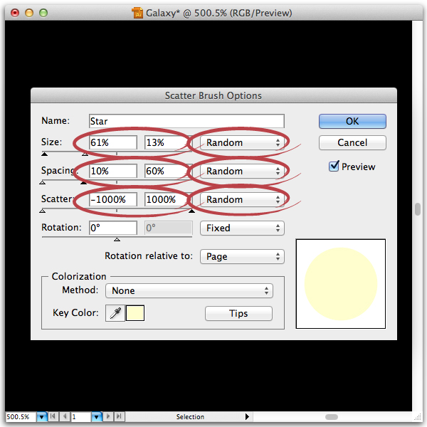The width and height of the screenshot is (427, 427).
Task: Click the Galaxy document title icon
Action: [x=137, y=13]
